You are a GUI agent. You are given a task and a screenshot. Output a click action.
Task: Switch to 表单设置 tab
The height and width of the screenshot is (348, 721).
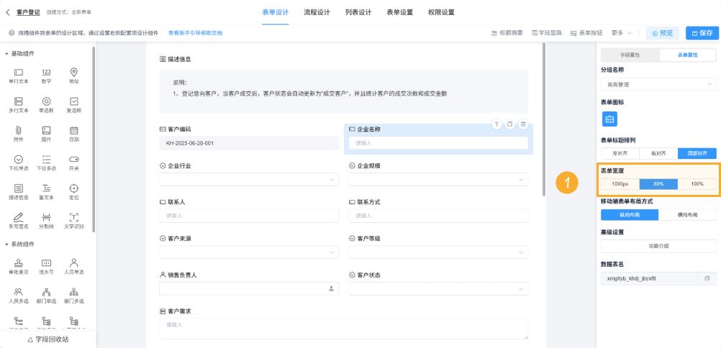point(399,12)
